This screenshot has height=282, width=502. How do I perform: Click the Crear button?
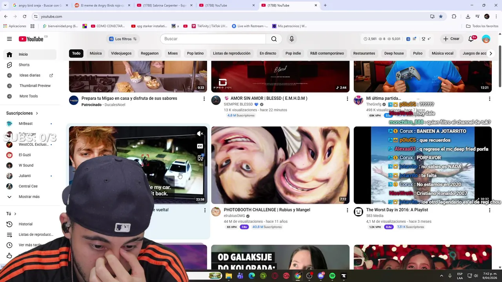(451, 39)
